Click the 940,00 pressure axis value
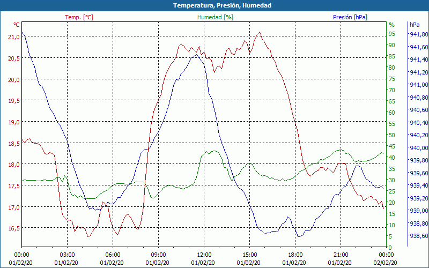The width and height of the screenshot is (429, 268). tap(419, 148)
